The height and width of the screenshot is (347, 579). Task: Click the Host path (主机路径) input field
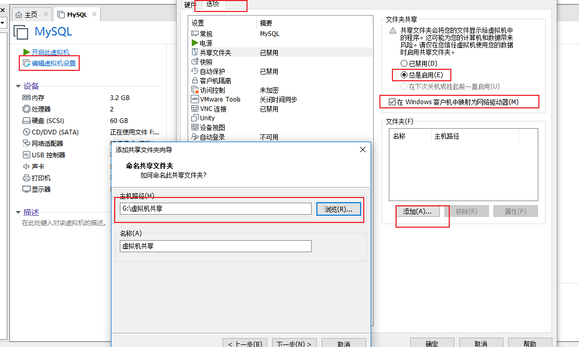pos(216,208)
